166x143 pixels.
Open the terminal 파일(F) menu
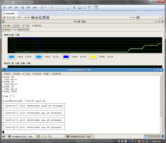point(7,74)
